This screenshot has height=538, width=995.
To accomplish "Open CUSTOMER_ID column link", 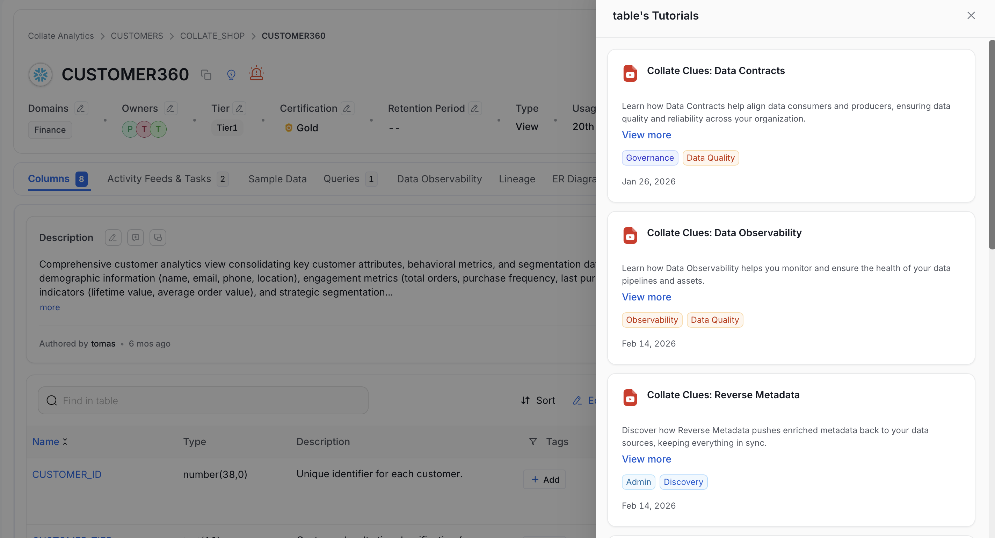I will click(67, 474).
